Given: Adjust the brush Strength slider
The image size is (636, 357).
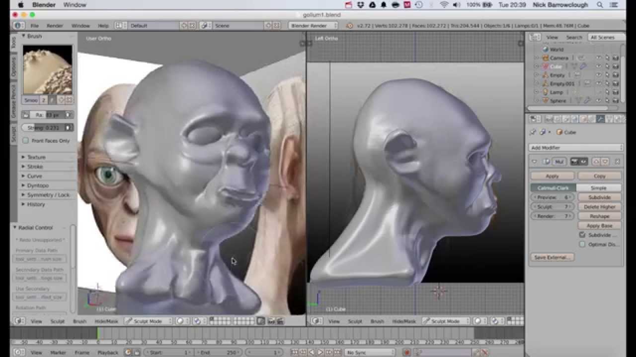Looking at the screenshot, I should point(43,127).
